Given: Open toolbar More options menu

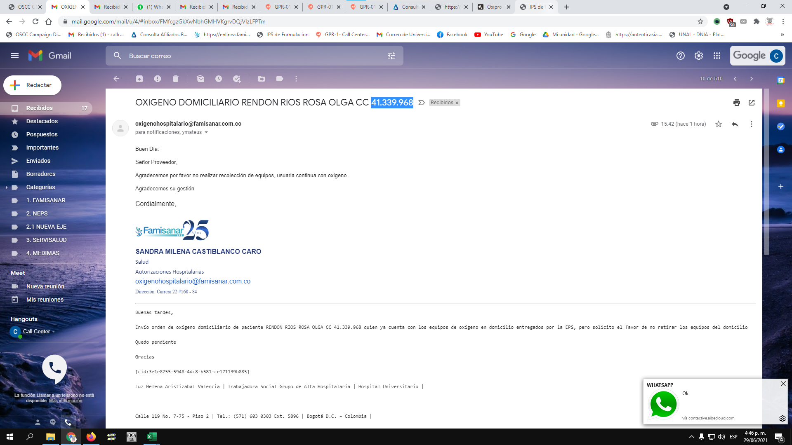Looking at the screenshot, I should click(296, 79).
